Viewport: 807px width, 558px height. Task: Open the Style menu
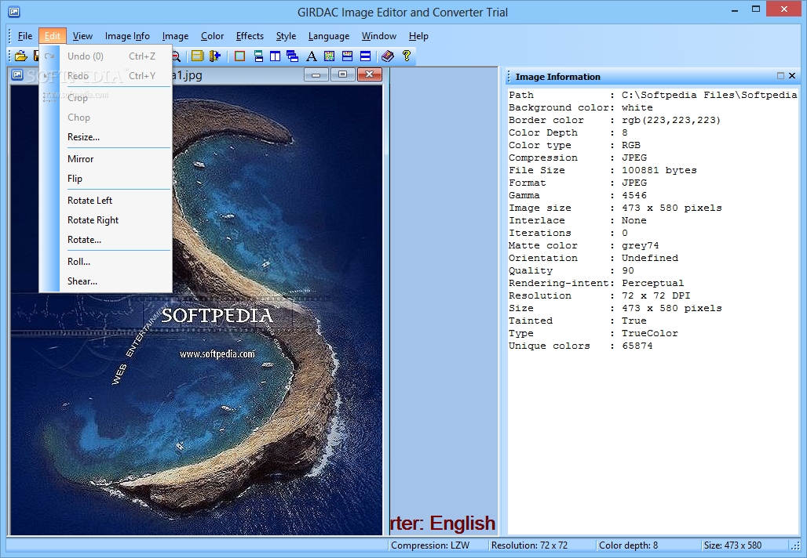286,36
